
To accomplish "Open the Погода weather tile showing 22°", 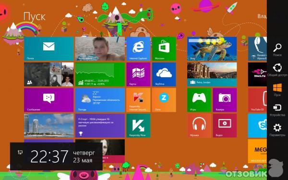I will point(100,100).
